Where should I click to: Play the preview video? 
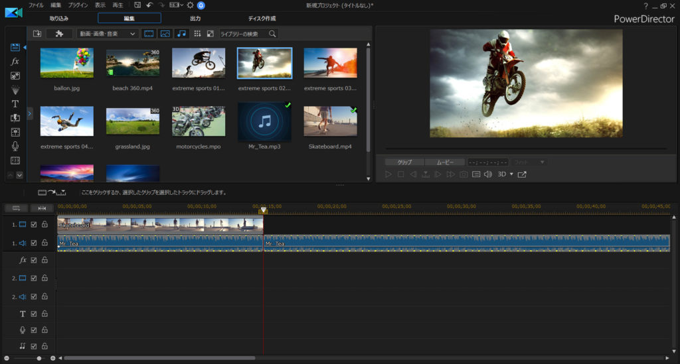(x=388, y=174)
